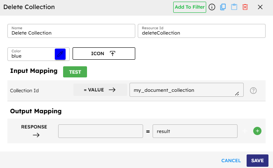Click the help icon beside Collection Id
The image size is (273, 168).
point(254,90)
